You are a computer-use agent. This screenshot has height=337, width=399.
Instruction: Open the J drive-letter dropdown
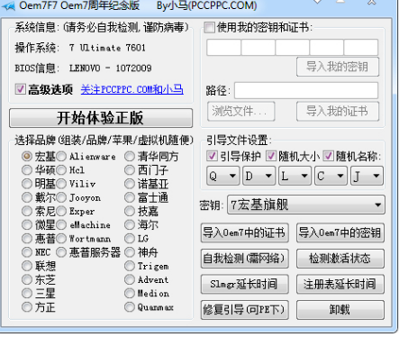point(367,176)
